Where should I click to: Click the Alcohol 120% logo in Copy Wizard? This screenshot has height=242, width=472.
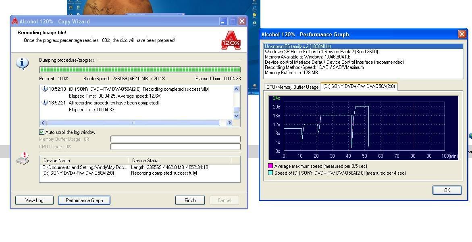pos(231,40)
